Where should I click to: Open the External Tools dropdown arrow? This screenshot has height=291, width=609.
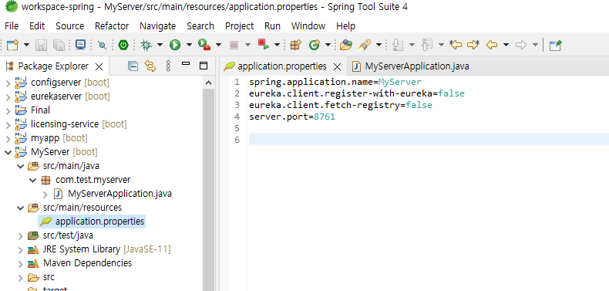(218, 45)
